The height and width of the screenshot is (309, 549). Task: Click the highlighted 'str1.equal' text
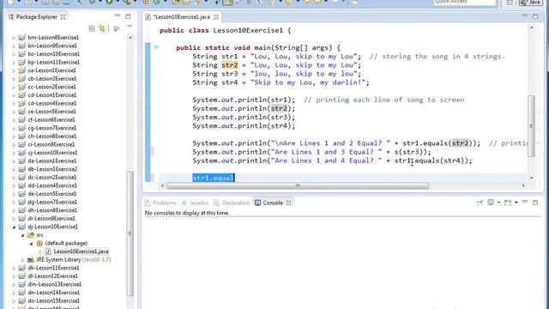tap(214, 178)
